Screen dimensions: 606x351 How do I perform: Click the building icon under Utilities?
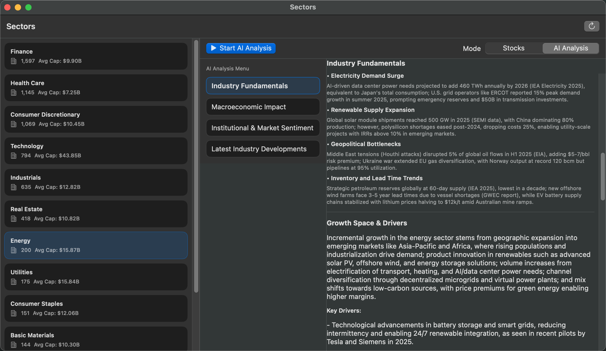(14, 282)
